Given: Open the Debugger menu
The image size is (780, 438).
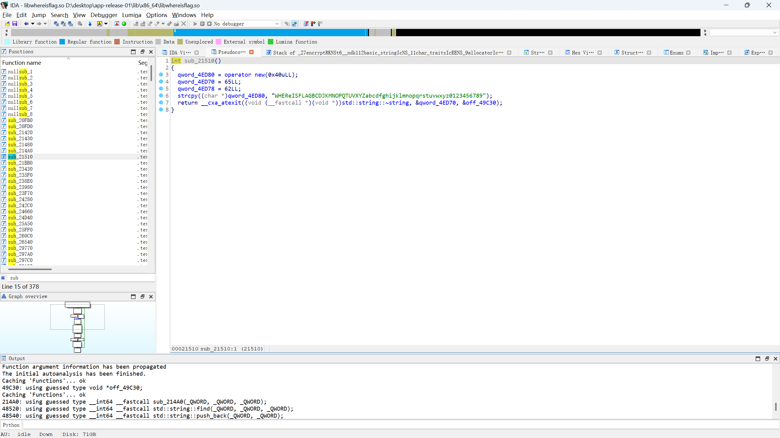Looking at the screenshot, I should [104, 15].
